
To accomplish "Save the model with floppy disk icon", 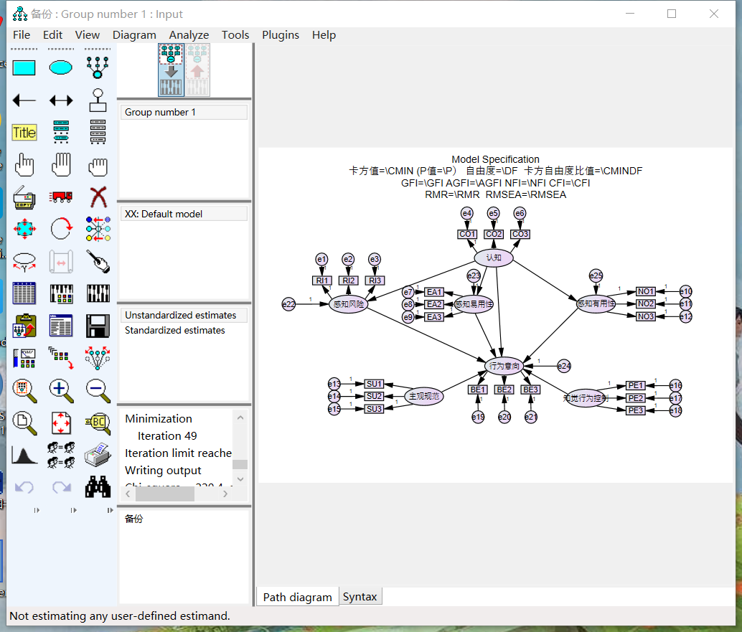I will pos(98,326).
